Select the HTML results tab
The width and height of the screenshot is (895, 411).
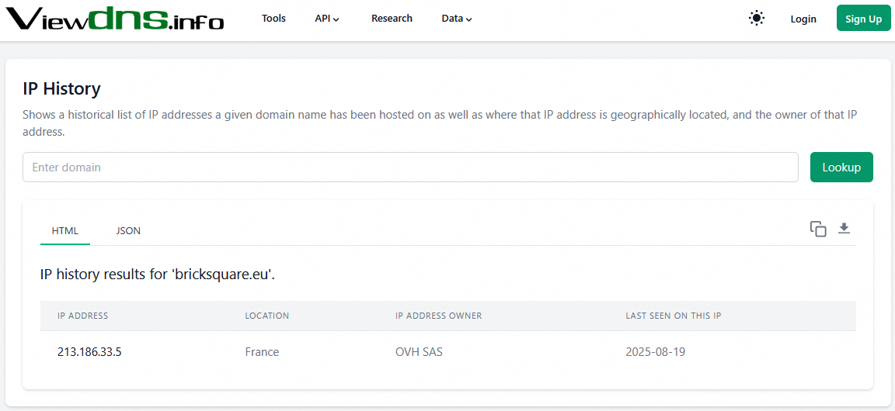[65, 231]
